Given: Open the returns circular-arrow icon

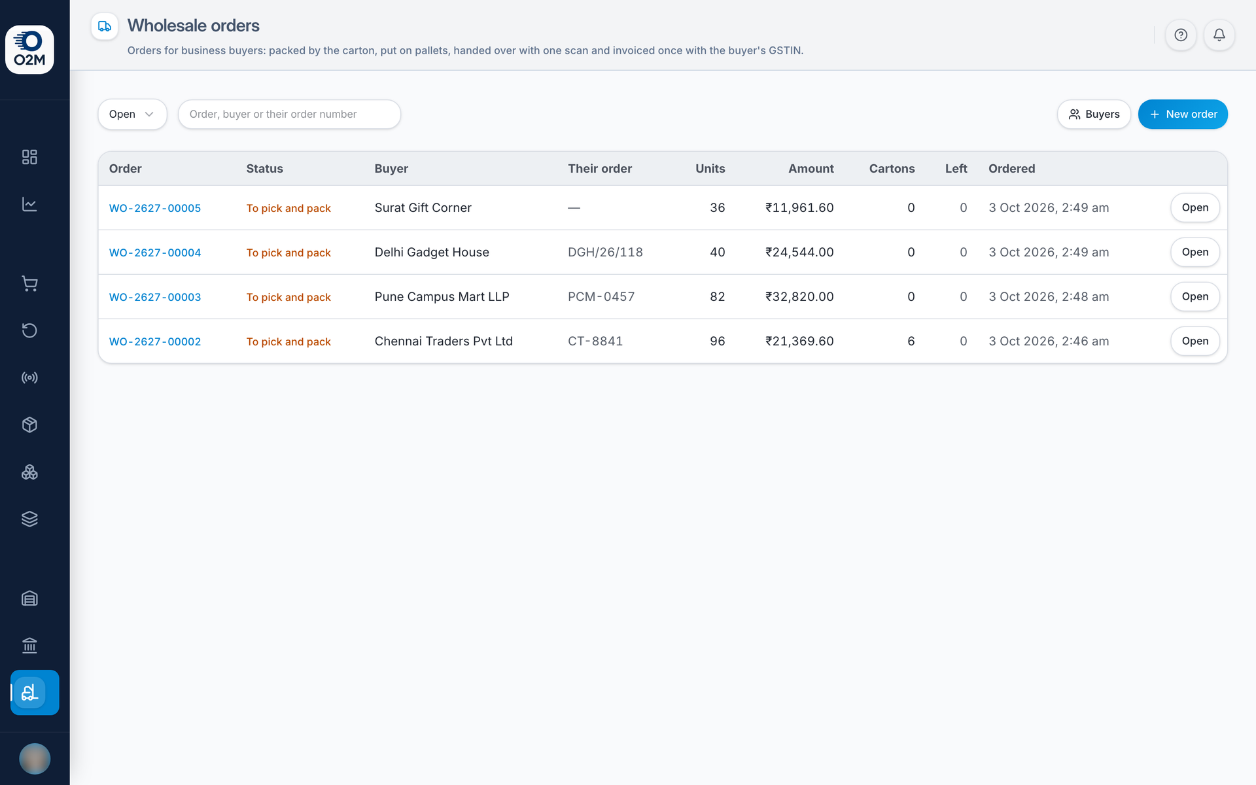Looking at the screenshot, I should pos(29,330).
